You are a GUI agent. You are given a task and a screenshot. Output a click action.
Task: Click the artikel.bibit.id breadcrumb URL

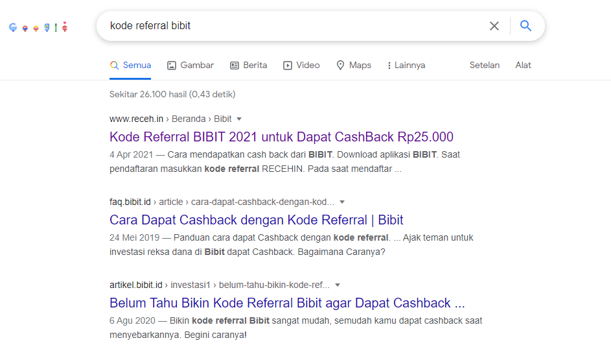(220, 285)
